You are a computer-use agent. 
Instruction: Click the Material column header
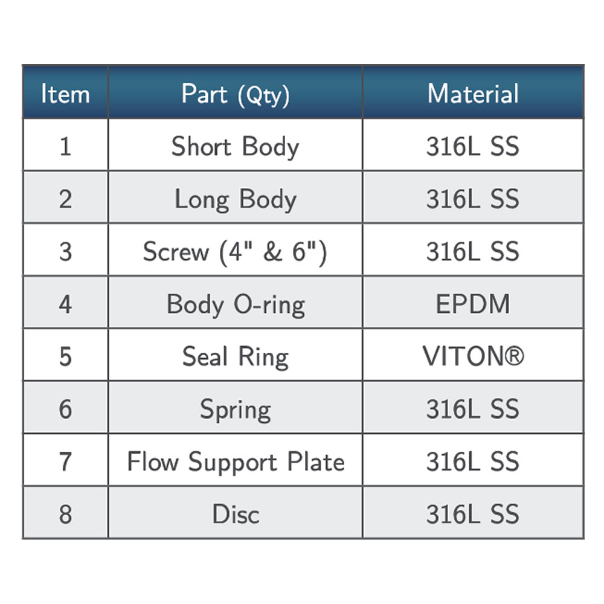(473, 94)
